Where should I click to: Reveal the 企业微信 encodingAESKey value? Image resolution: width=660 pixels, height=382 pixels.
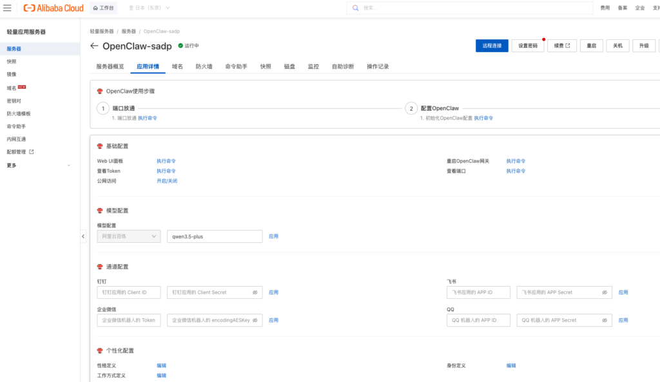click(x=255, y=320)
